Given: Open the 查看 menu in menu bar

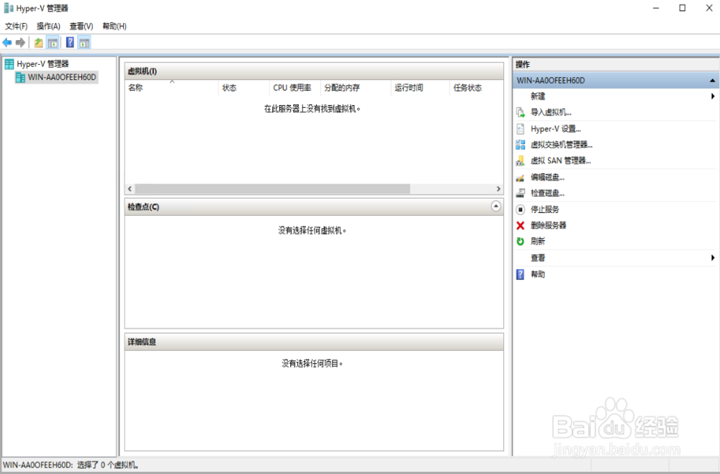Looking at the screenshot, I should 81,25.
